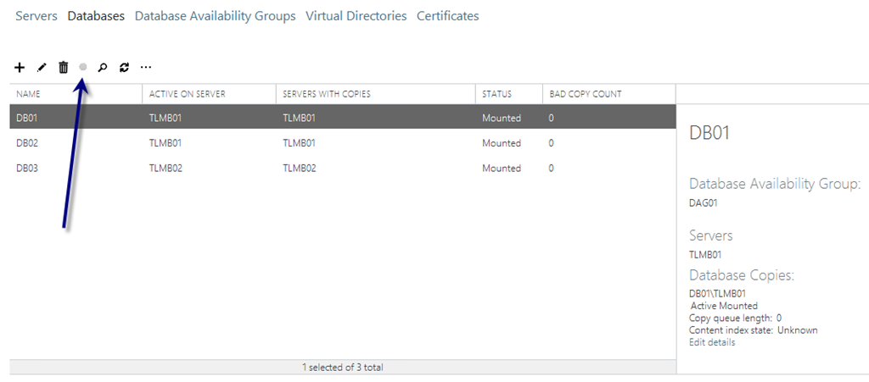The height and width of the screenshot is (382, 869).
Task: Switch to the Servers tab
Action: tap(36, 16)
